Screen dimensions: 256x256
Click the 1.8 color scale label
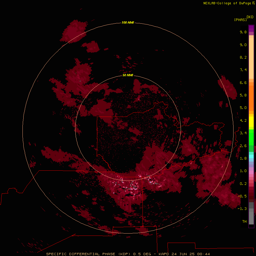243,158
